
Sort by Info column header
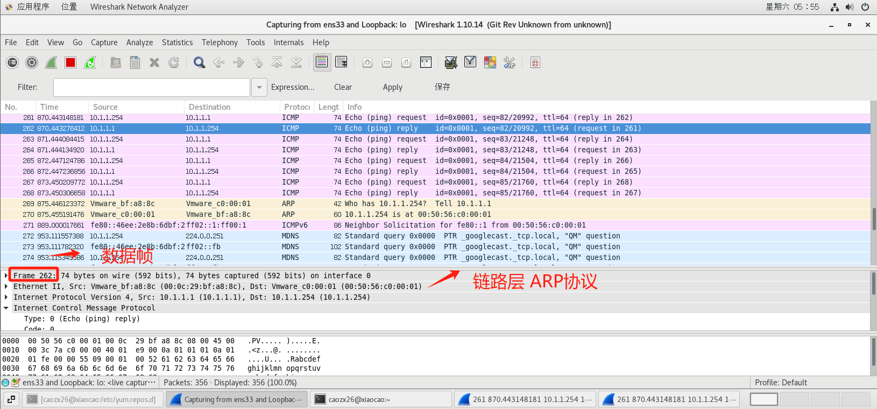point(606,107)
